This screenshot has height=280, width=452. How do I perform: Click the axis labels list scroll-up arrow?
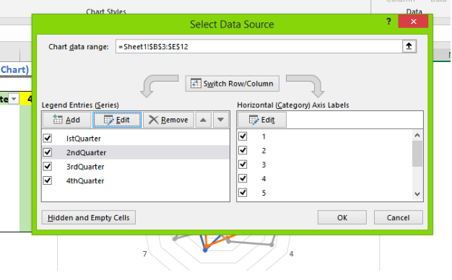pos(417,135)
